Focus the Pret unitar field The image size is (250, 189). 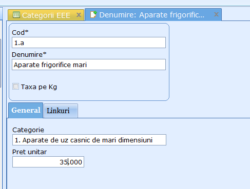click(x=48, y=162)
